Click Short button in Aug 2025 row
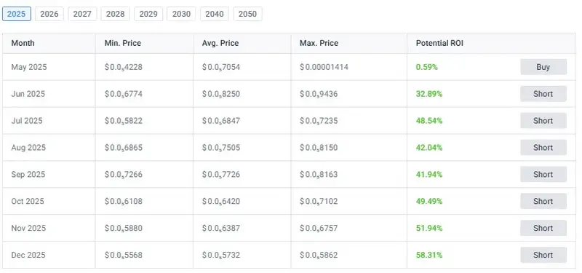Viewport: 582px width, 273px height. (543, 148)
